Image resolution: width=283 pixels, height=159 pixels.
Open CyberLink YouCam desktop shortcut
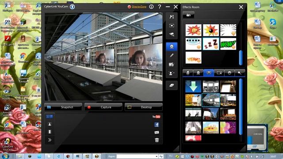(7, 144)
